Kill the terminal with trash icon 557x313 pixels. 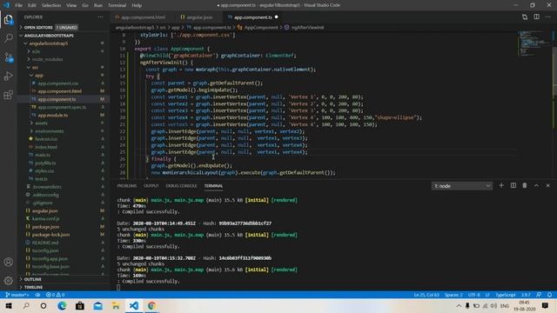[x=525, y=185]
